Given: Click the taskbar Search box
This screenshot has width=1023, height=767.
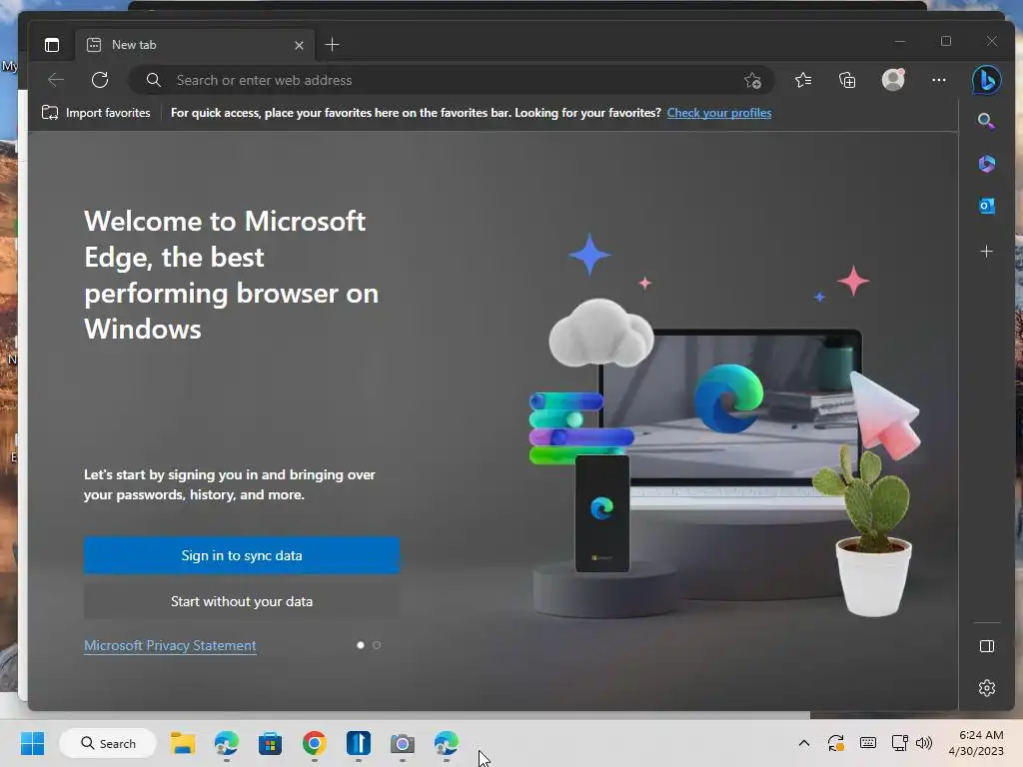Looking at the screenshot, I should 108,743.
